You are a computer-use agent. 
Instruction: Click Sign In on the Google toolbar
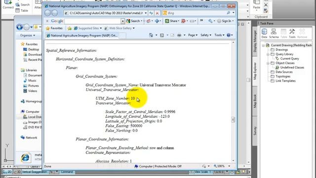[x=225, y=21]
